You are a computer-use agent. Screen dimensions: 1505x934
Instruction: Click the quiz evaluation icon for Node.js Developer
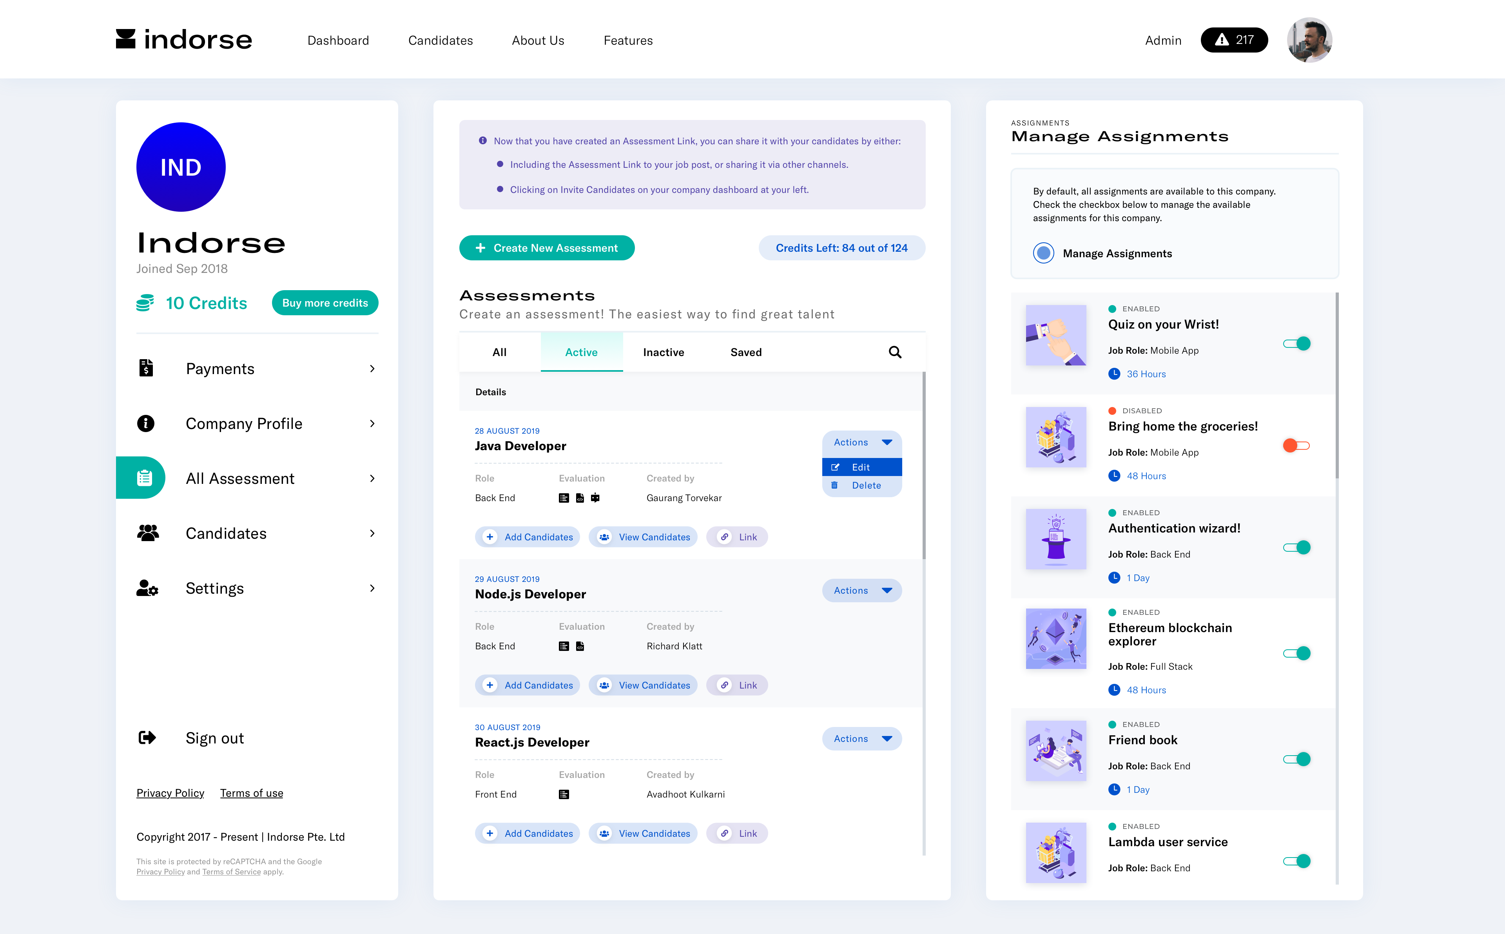(564, 646)
